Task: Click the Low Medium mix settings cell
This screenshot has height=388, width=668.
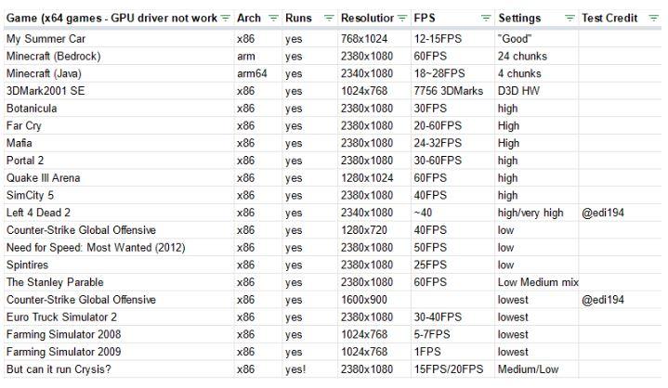Action: pyautogui.click(x=536, y=282)
